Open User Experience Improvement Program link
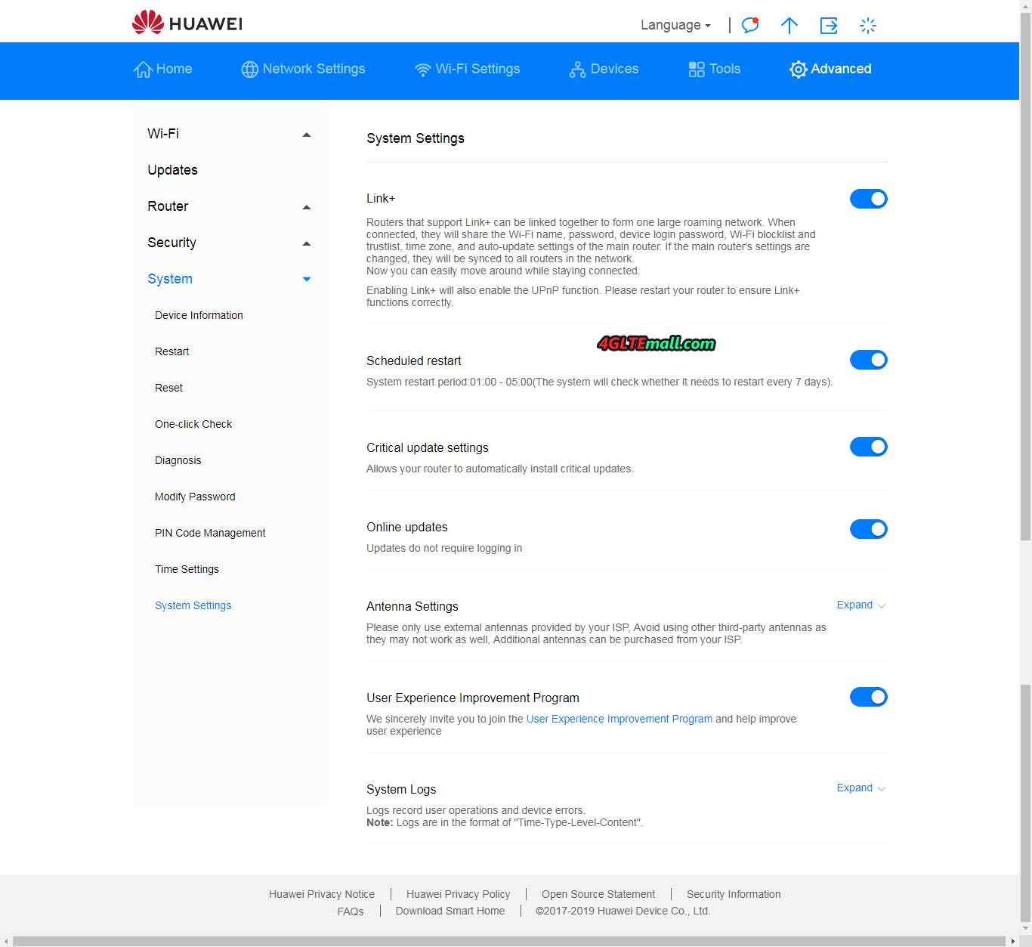1032x947 pixels. pyautogui.click(x=619, y=719)
